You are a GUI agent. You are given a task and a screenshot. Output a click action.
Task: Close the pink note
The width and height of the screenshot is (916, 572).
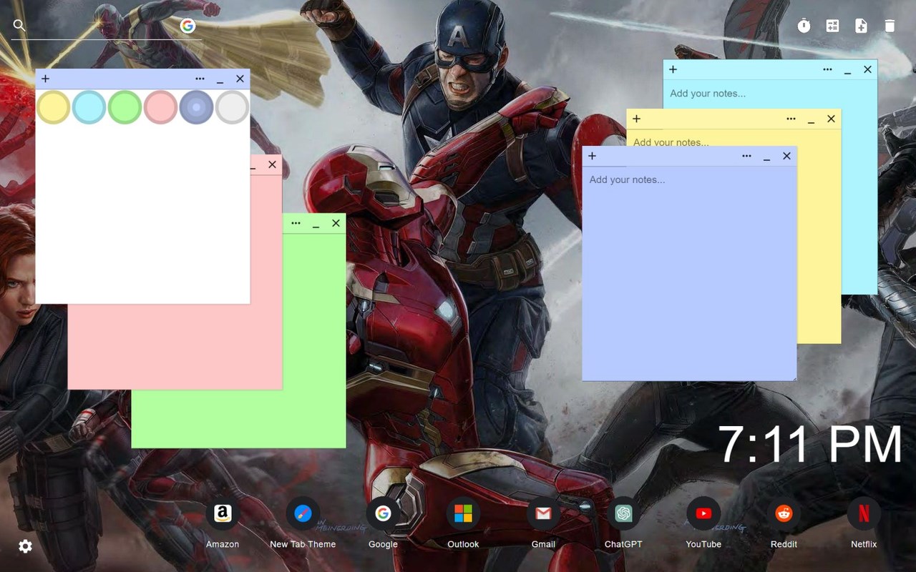coord(272,164)
